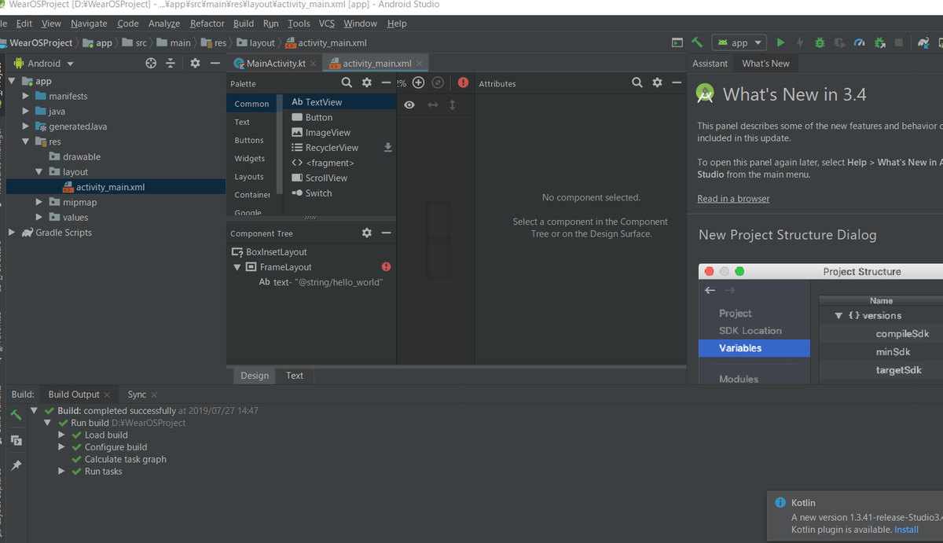This screenshot has height=543, width=943.
Task: Click the Palette search magnifier icon
Action: pyautogui.click(x=347, y=83)
